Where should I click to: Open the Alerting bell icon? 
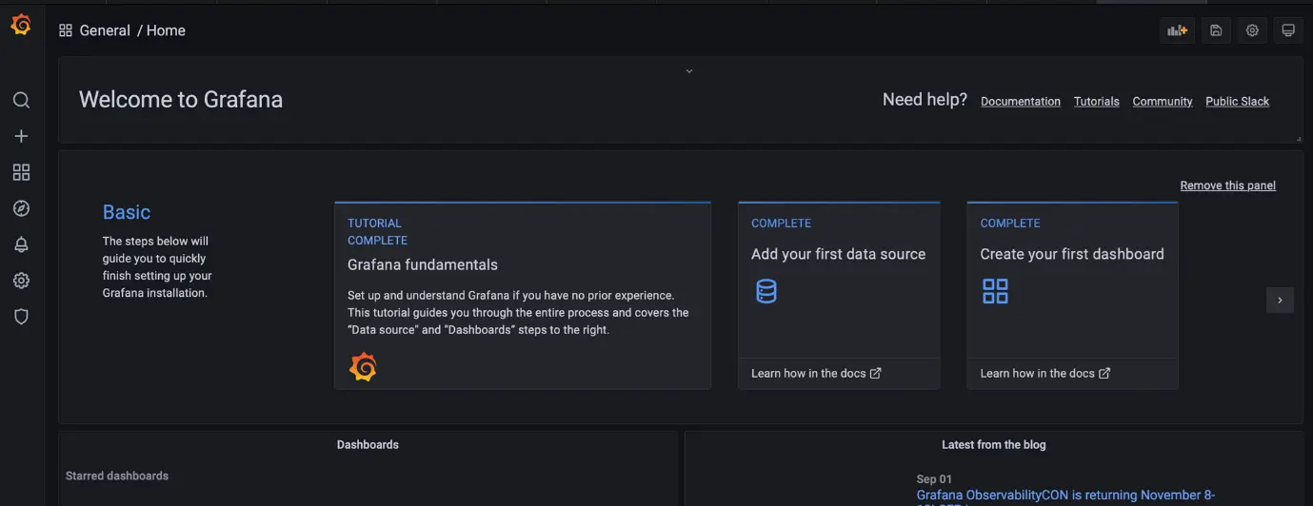[x=21, y=244]
